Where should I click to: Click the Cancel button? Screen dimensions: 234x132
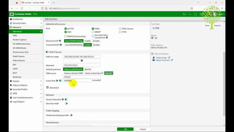pos(143,129)
